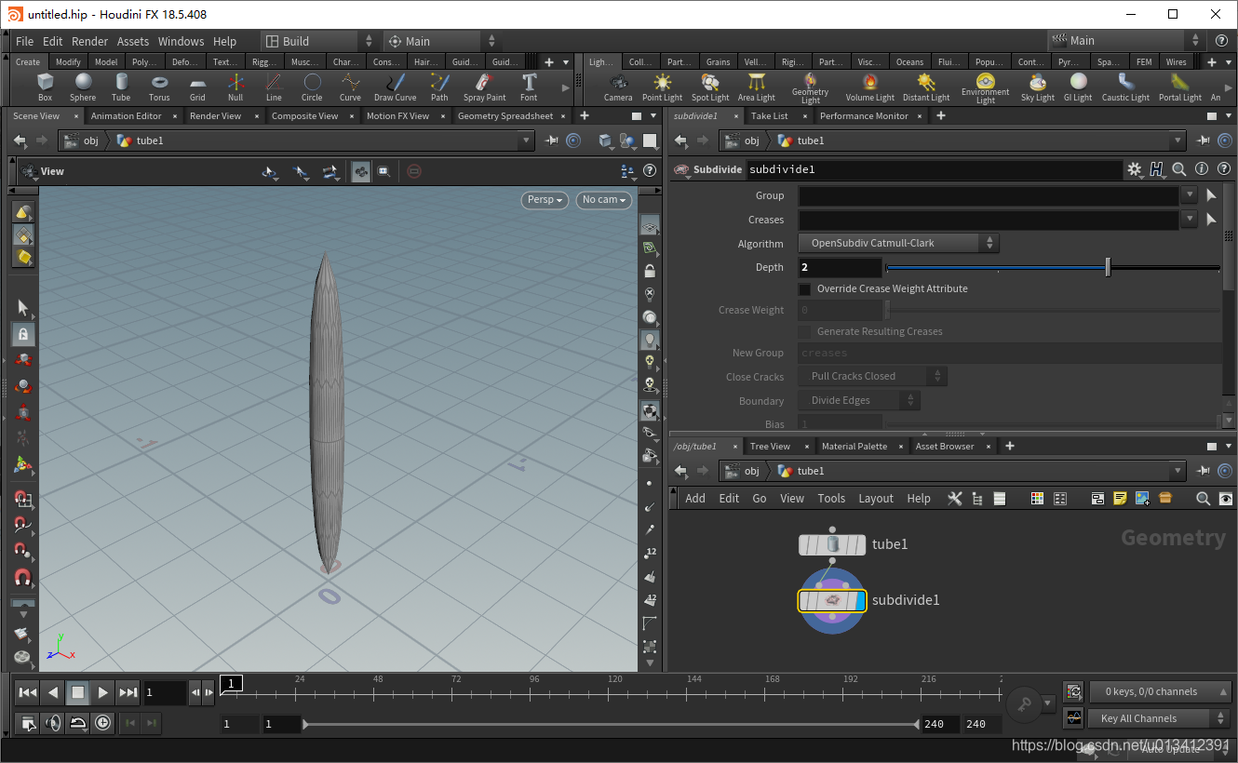Select the Torus shelf tool

point(159,87)
